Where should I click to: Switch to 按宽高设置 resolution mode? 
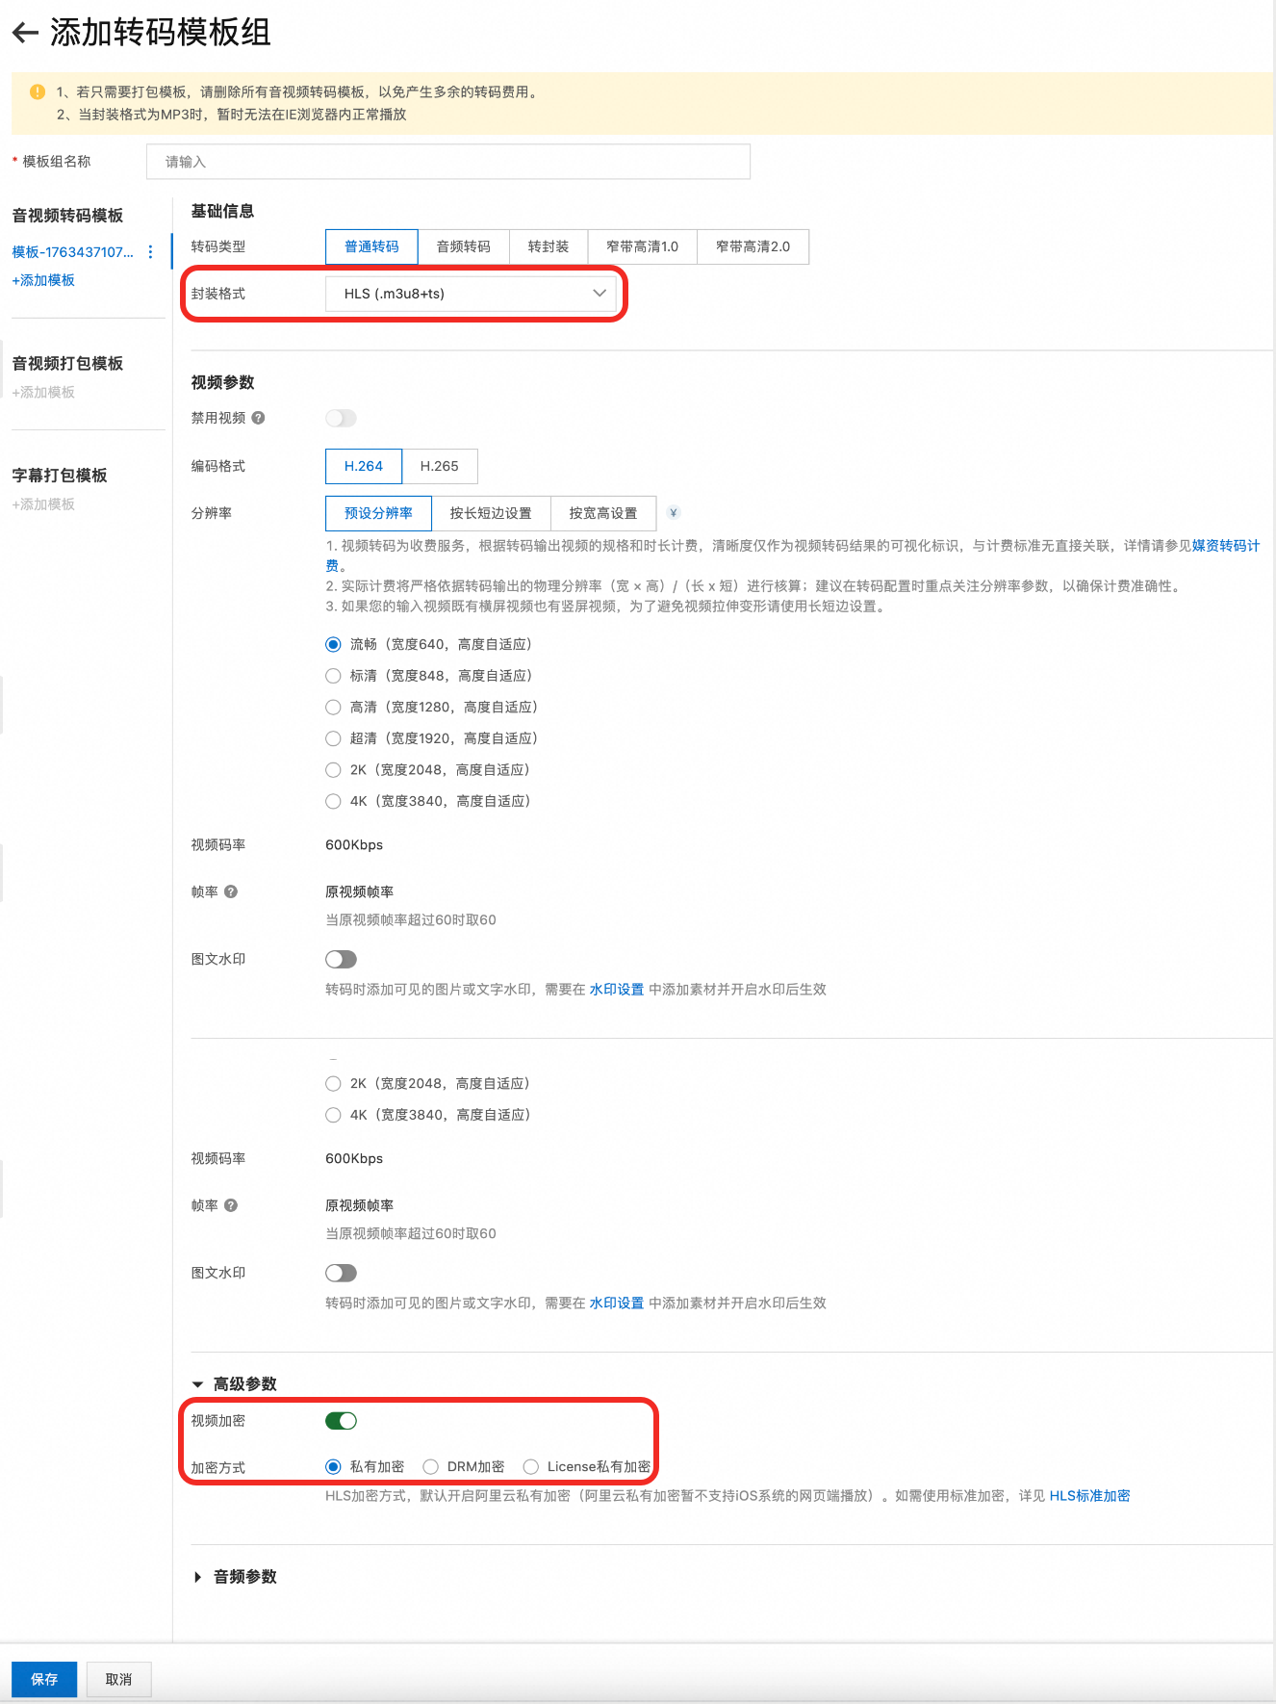(x=603, y=513)
